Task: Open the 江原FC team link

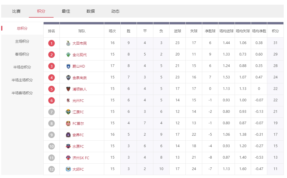Action: tap(78, 112)
